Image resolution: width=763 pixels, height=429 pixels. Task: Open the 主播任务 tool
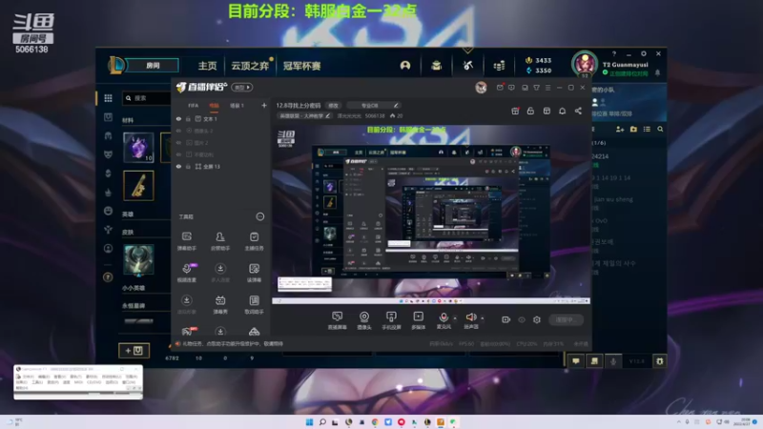(254, 241)
